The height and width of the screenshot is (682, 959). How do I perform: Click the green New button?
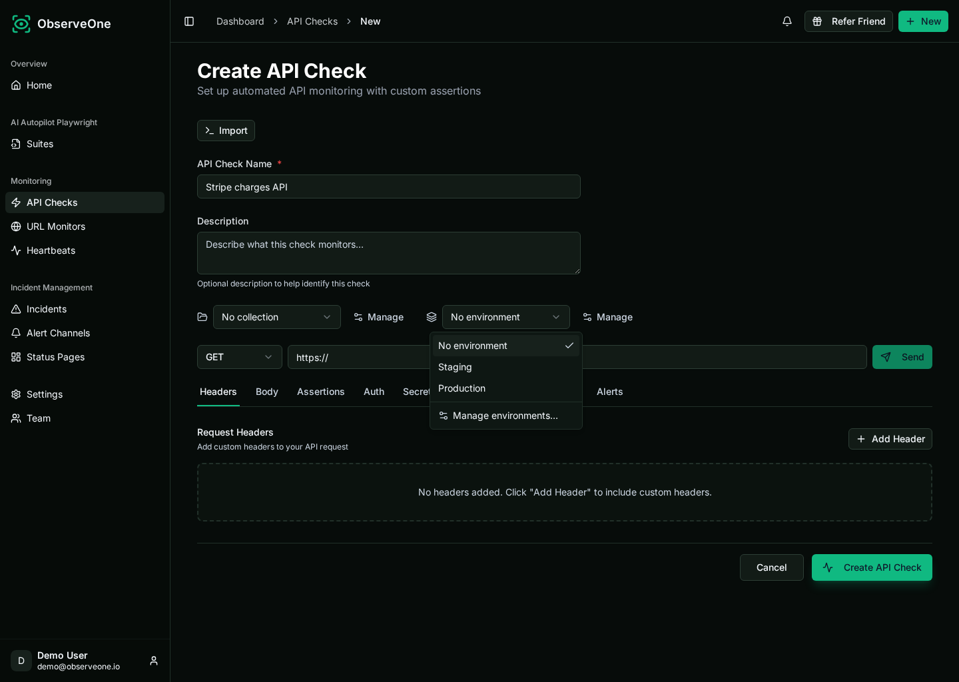pyautogui.click(x=923, y=21)
